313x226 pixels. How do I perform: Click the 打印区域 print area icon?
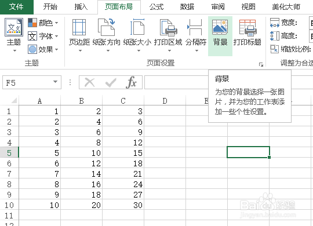pyautogui.click(x=168, y=28)
